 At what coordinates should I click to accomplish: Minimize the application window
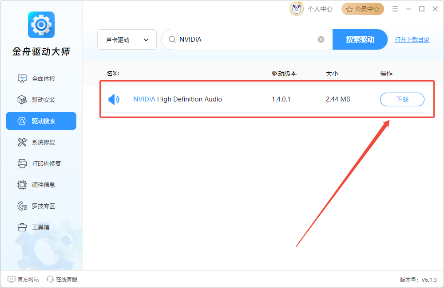[x=408, y=9]
